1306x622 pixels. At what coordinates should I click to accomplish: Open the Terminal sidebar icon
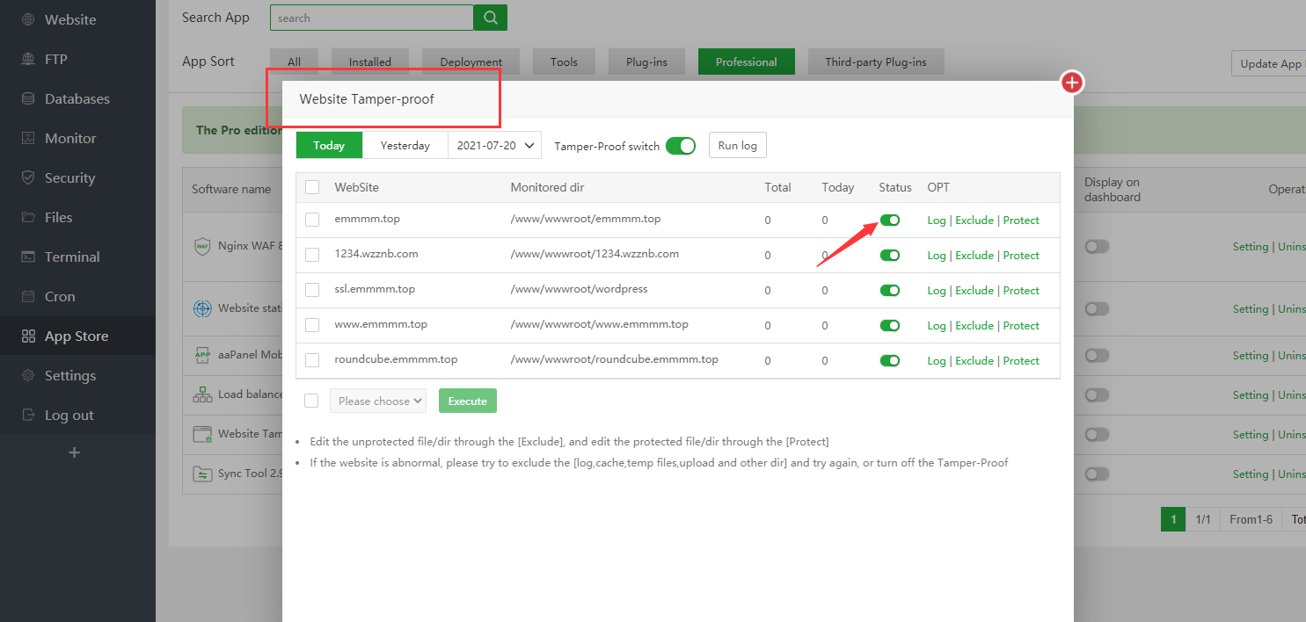28,257
